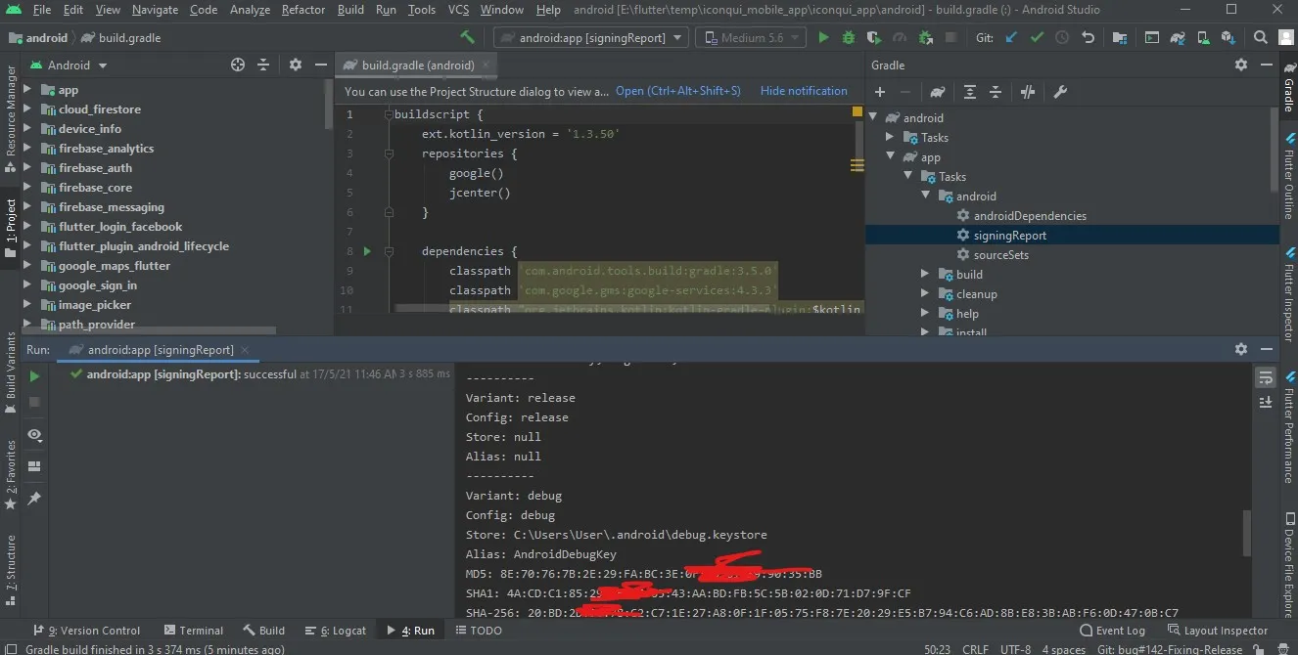Image resolution: width=1298 pixels, height=655 pixels.
Task: Open the device selector Medium 5.6 dropdown
Action: (751, 37)
